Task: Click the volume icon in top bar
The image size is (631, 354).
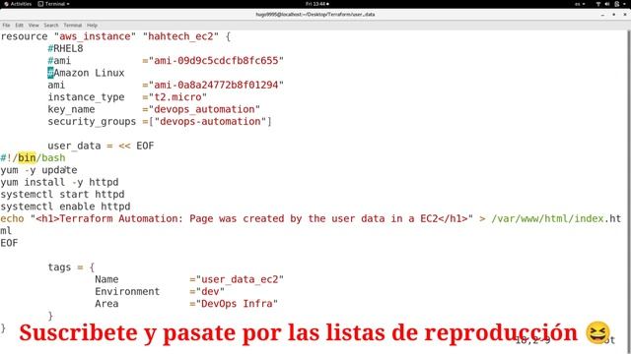Action: pyautogui.click(x=607, y=4)
